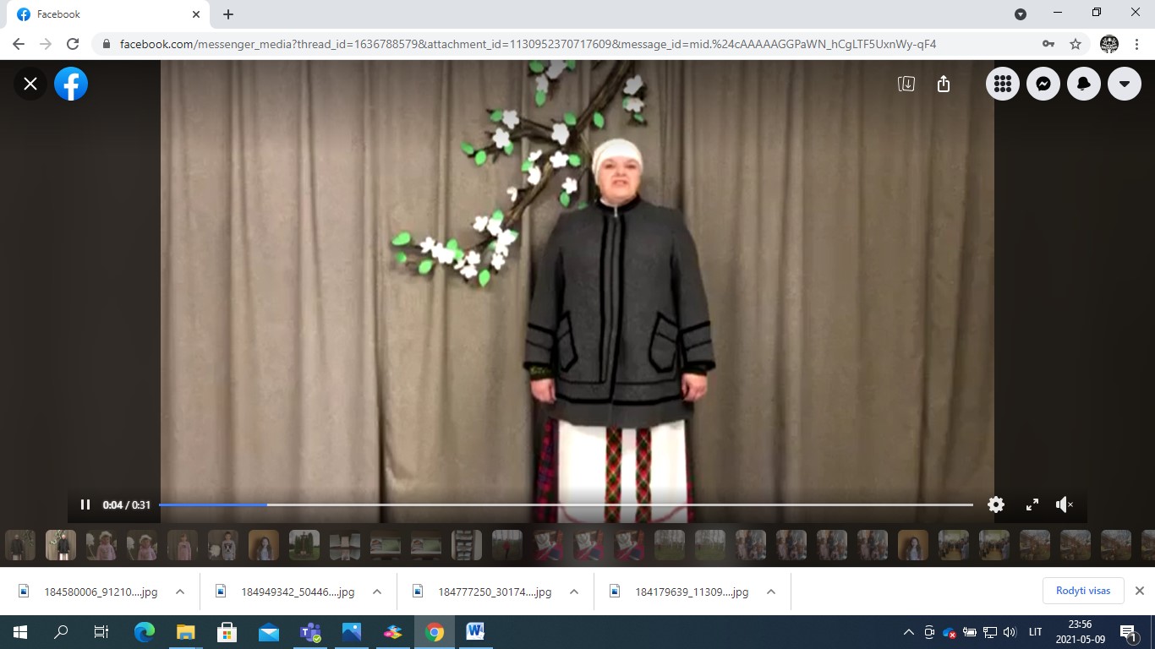Expand options for 184179639_11309 download
The height and width of the screenshot is (649, 1155).
tap(771, 592)
